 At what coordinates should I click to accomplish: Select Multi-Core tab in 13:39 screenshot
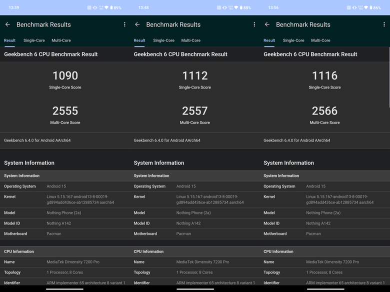61,40
